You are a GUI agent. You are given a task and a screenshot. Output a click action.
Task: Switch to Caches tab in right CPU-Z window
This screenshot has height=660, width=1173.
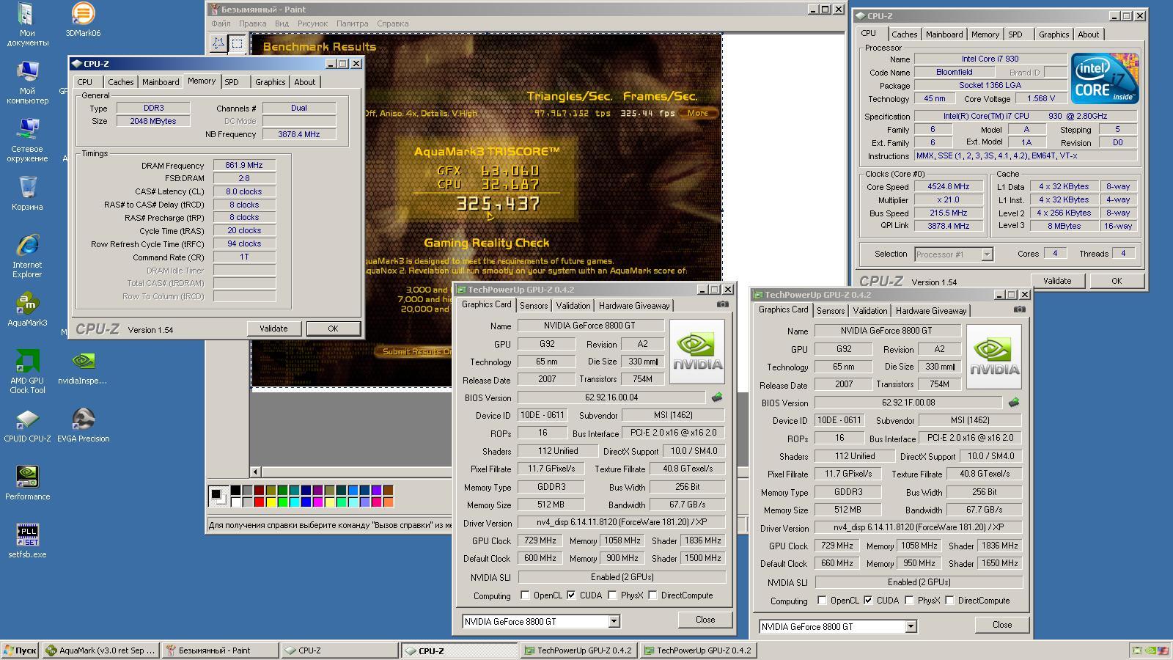point(904,34)
